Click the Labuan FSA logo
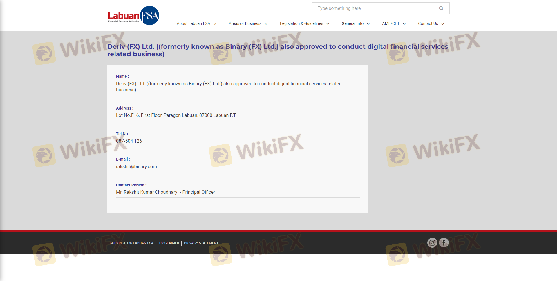This screenshot has height=281, width=557. [x=133, y=16]
